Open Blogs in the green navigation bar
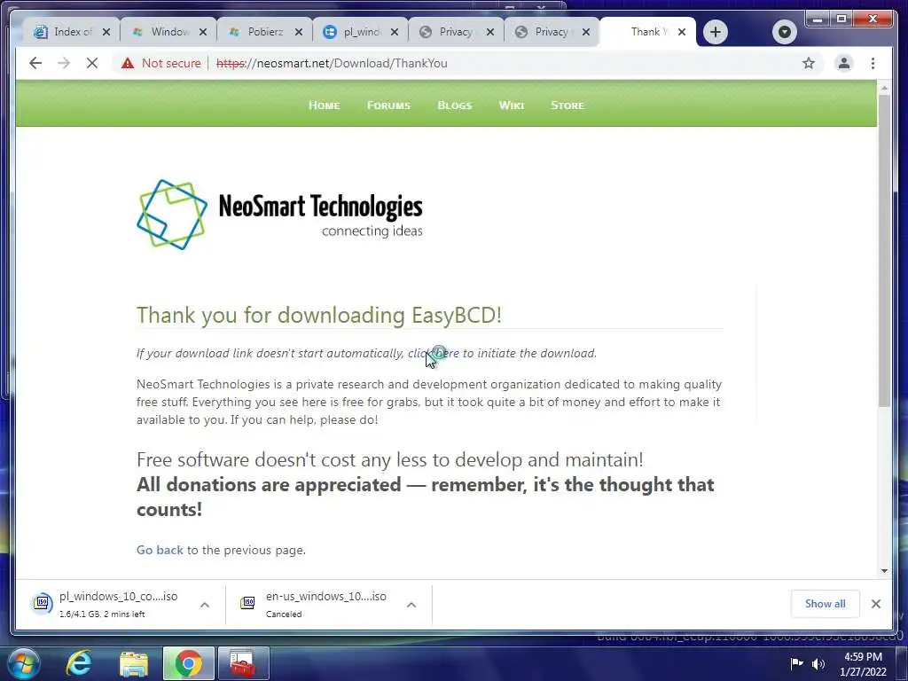The width and height of the screenshot is (908, 681). point(455,106)
